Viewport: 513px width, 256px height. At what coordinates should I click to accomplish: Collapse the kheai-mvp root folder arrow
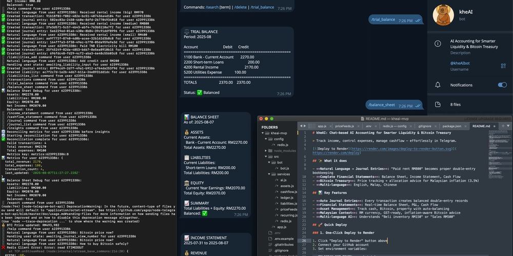click(262, 133)
